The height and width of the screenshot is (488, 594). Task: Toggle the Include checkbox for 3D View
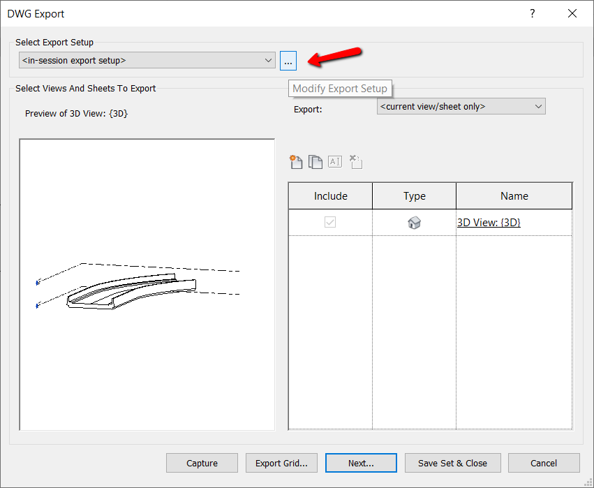point(329,222)
